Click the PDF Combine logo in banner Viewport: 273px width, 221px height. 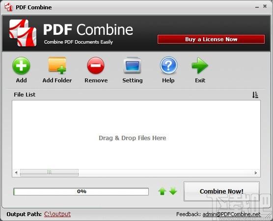[x=23, y=33]
